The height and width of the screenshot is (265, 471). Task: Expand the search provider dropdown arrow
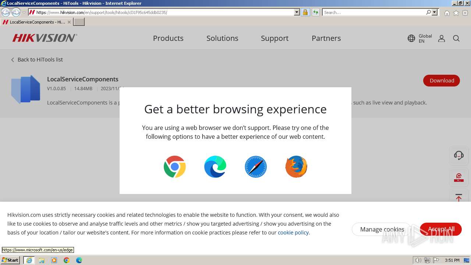(435, 13)
